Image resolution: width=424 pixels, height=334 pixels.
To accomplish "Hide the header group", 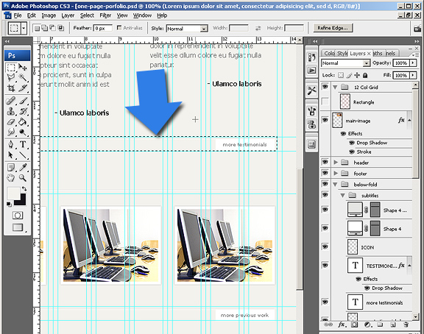I will coord(325,162).
